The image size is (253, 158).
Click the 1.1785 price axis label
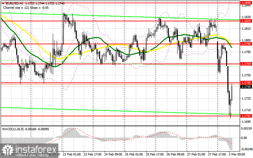pos(246,52)
